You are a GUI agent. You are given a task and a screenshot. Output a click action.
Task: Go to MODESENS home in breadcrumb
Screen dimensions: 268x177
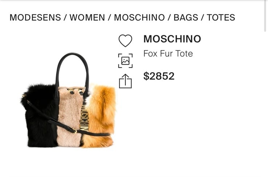point(35,17)
